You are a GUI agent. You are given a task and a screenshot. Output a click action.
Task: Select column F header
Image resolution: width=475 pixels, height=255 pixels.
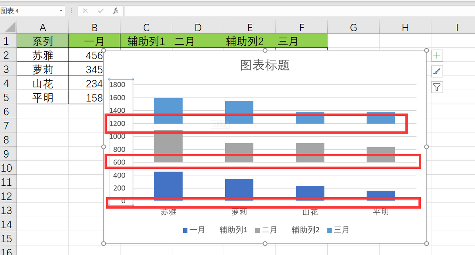point(302,27)
